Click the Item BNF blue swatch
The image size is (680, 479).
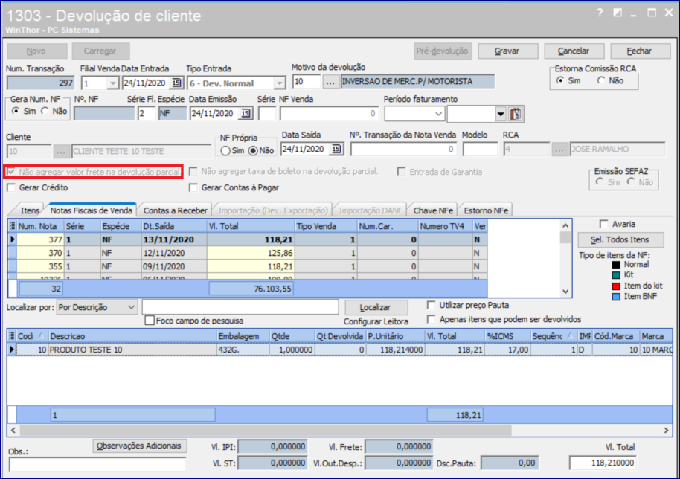tap(616, 297)
